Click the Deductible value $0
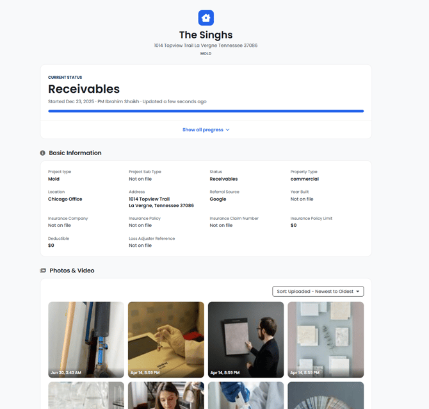Screen dimensions: 429x409 [x=51, y=245]
